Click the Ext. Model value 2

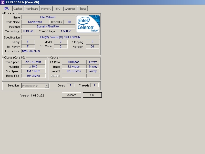[61, 46]
